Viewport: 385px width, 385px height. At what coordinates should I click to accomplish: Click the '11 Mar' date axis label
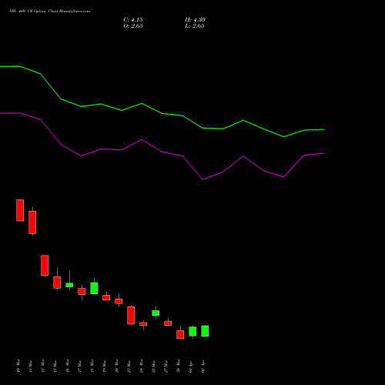click(x=30, y=366)
